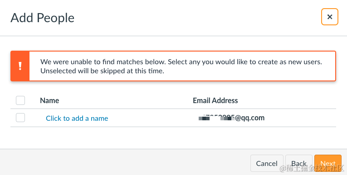
Task: Click the Chinese watermark text at bottom right
Action: tap(312, 168)
